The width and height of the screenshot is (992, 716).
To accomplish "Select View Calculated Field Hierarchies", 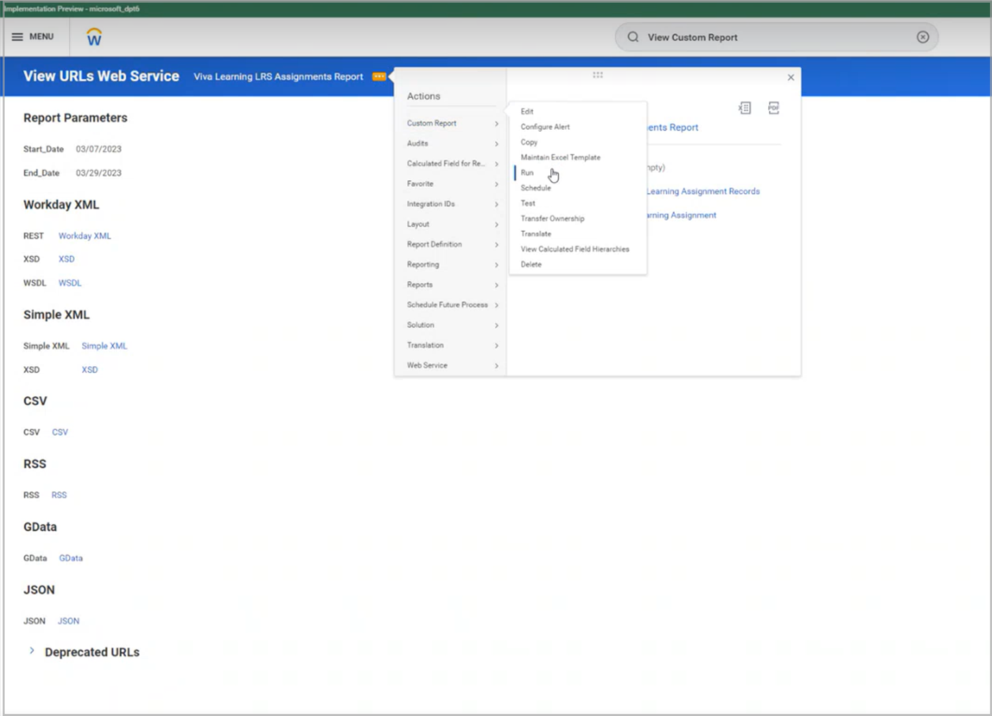I will tap(575, 249).
